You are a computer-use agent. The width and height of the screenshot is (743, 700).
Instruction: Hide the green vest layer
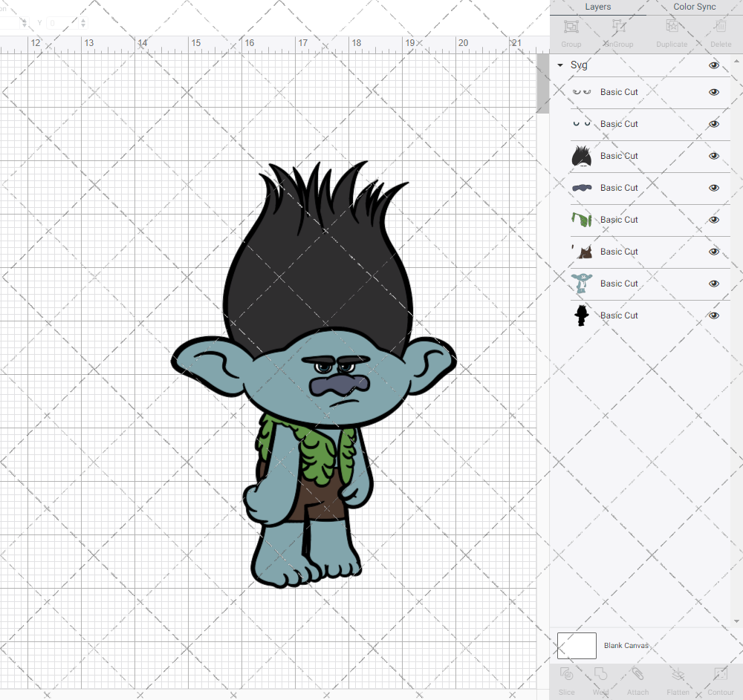click(x=713, y=220)
